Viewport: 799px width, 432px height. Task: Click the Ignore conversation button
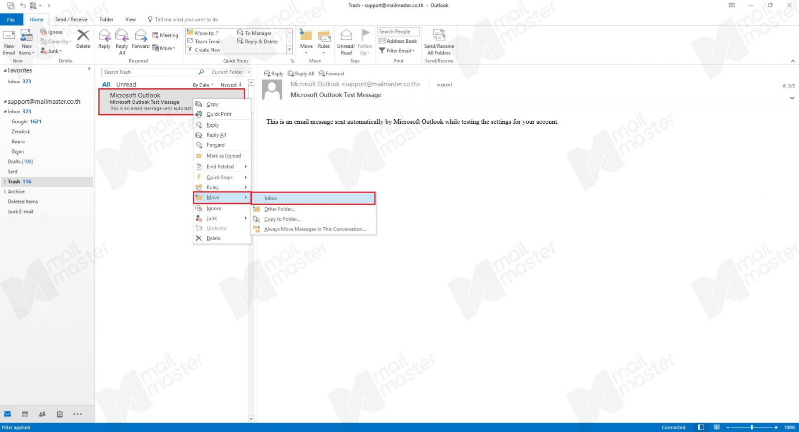[x=52, y=32]
